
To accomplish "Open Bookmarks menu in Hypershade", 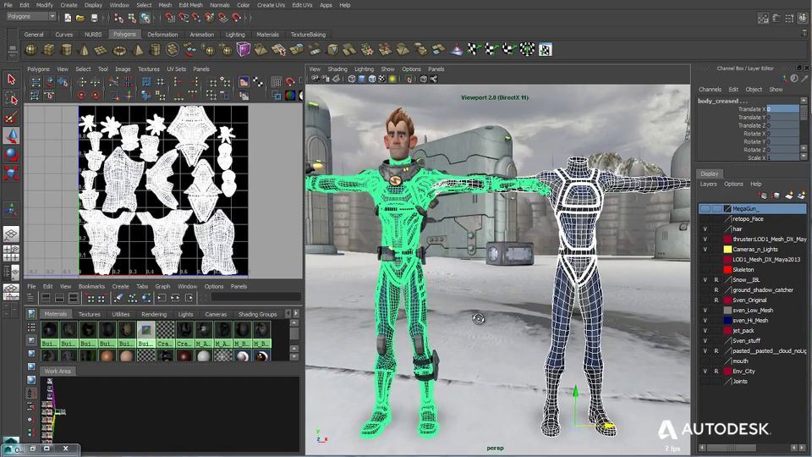I will [x=91, y=287].
